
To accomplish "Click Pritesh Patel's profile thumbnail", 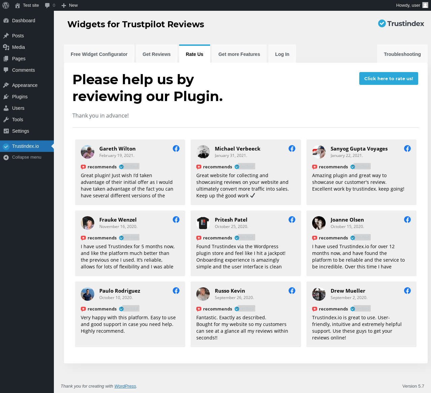I will [x=203, y=223].
